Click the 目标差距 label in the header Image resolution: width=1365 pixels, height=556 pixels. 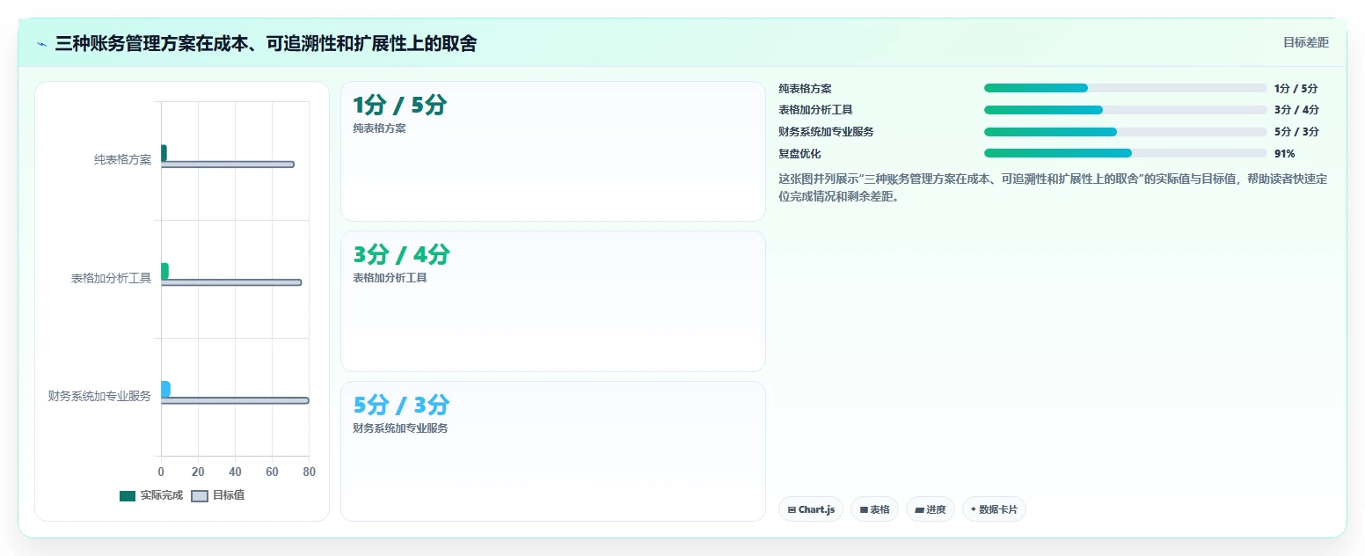click(1305, 42)
